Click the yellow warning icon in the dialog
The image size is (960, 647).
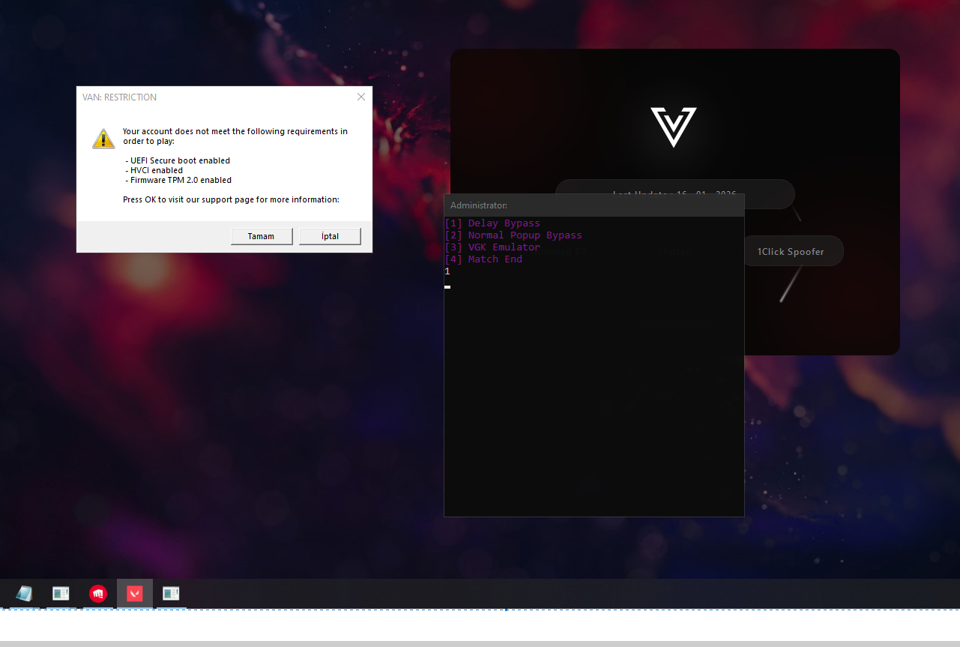click(103, 138)
